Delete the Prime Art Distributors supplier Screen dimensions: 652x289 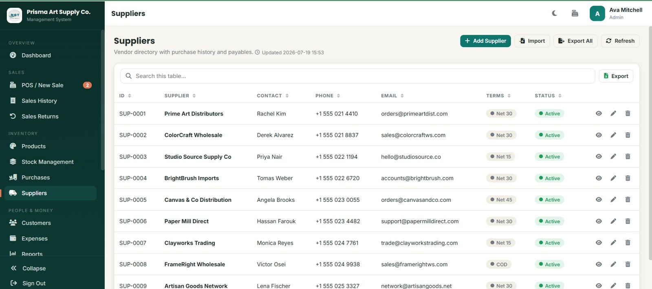(x=628, y=114)
